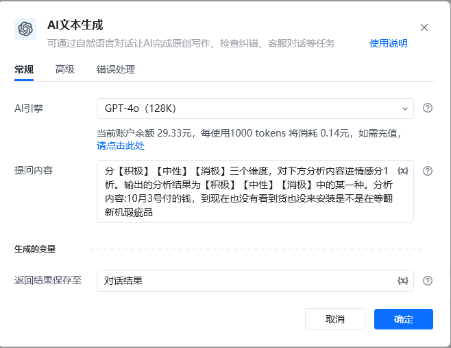The width and height of the screenshot is (451, 348).
Task: Expand the AI引擎 GPT-4o dropdown
Action: click(255, 108)
